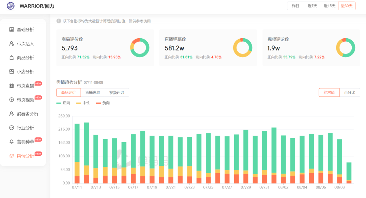Click the 商品评价数 donut chart
366x198 pixels.
[x=140, y=48]
